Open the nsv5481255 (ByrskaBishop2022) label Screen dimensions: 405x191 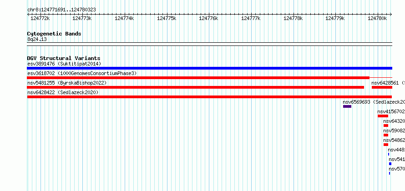[67, 83]
